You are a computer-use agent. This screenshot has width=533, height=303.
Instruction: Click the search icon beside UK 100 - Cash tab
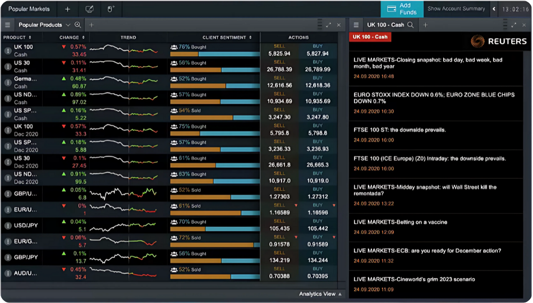tap(411, 25)
